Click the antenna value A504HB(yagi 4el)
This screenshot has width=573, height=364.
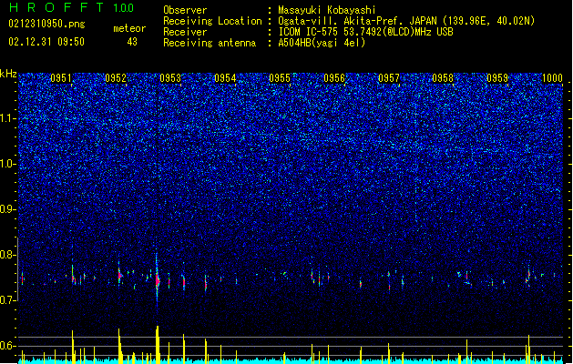click(322, 43)
